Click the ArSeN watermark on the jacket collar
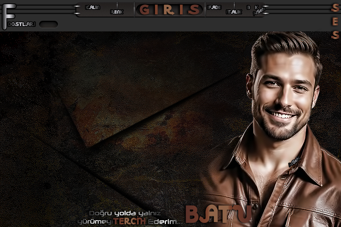The image size is (341, 227). click(x=294, y=162)
